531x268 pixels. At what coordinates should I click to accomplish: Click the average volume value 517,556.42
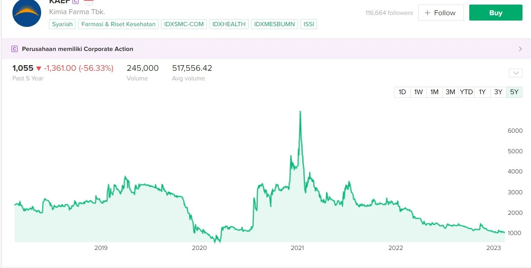[192, 68]
